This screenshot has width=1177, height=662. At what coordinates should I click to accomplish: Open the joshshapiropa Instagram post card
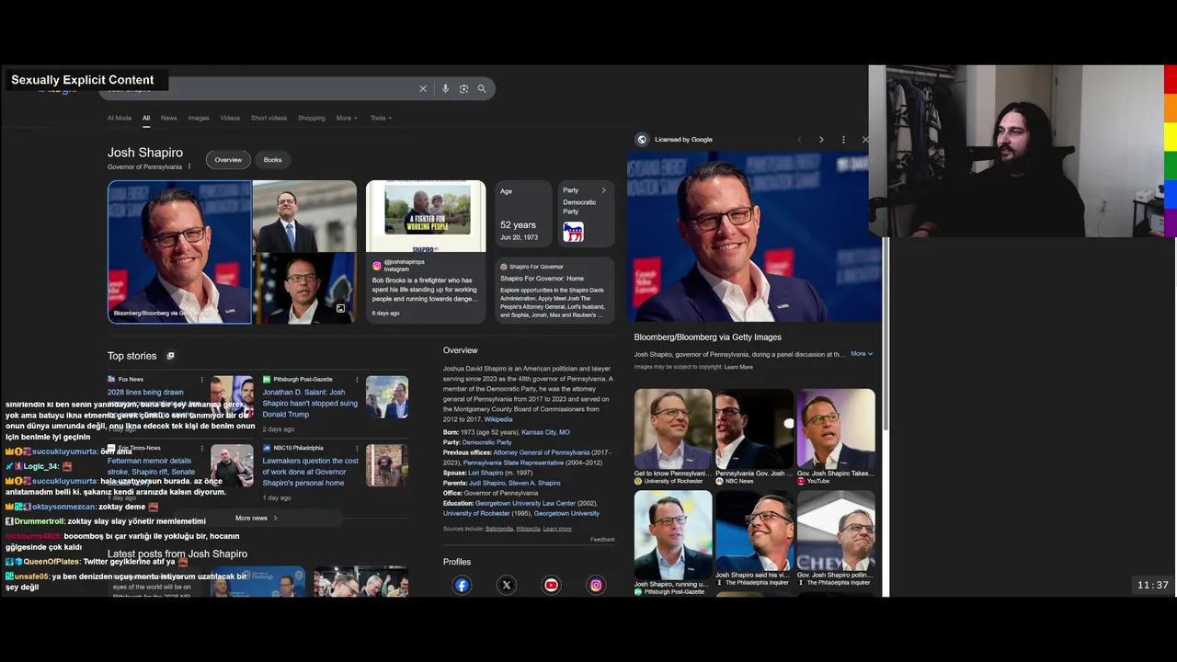[x=426, y=252]
